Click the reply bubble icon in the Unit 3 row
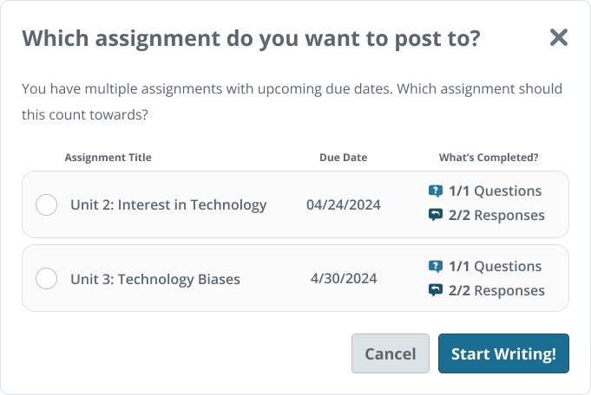The height and width of the screenshot is (395, 591). [x=436, y=290]
